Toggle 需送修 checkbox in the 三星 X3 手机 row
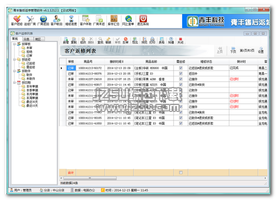 click(x=181, y=73)
